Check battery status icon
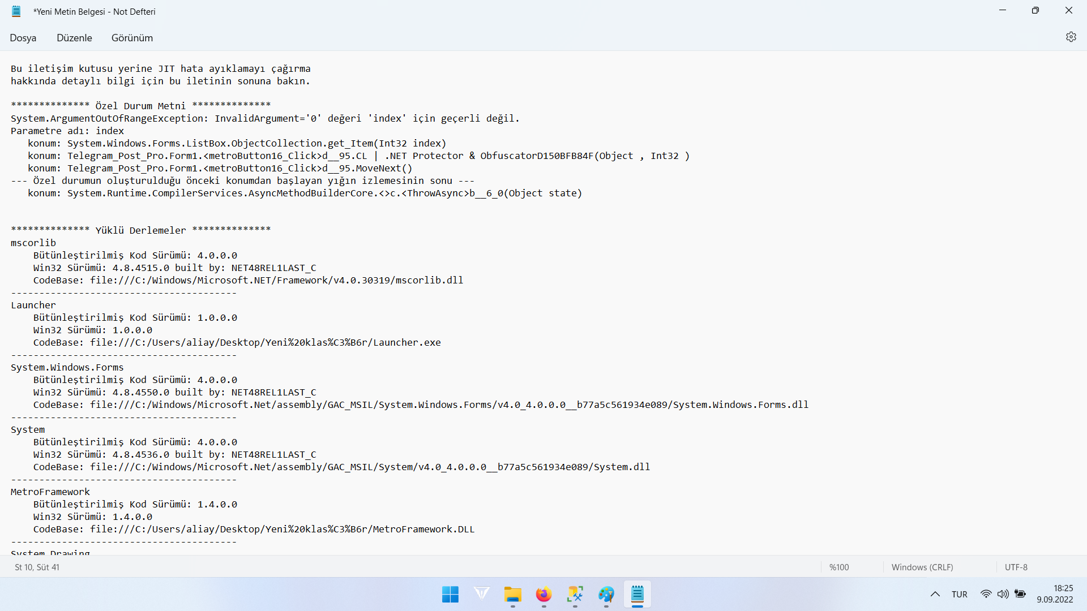Screen dimensions: 1087x611 tap(1020, 594)
